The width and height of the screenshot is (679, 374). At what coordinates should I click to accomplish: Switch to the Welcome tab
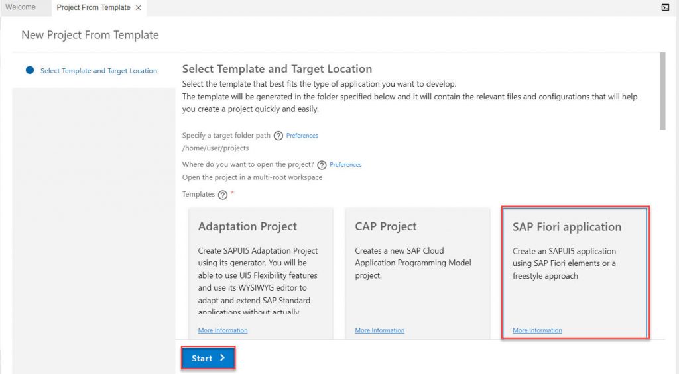tap(21, 7)
